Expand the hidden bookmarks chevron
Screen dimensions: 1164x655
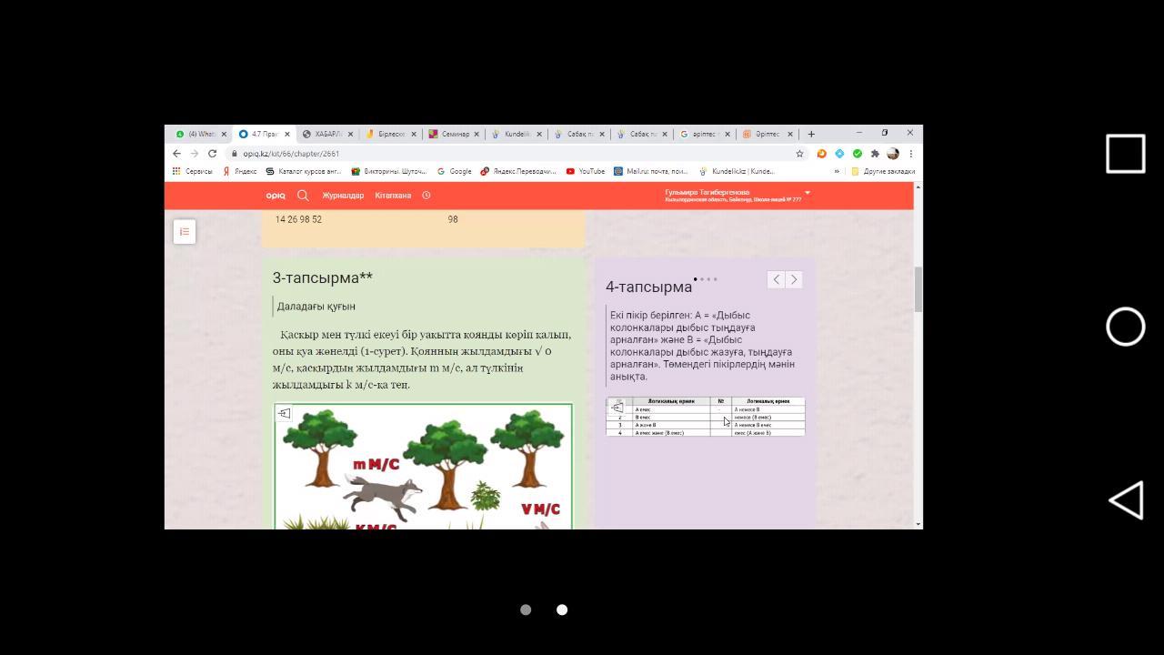[x=837, y=171]
